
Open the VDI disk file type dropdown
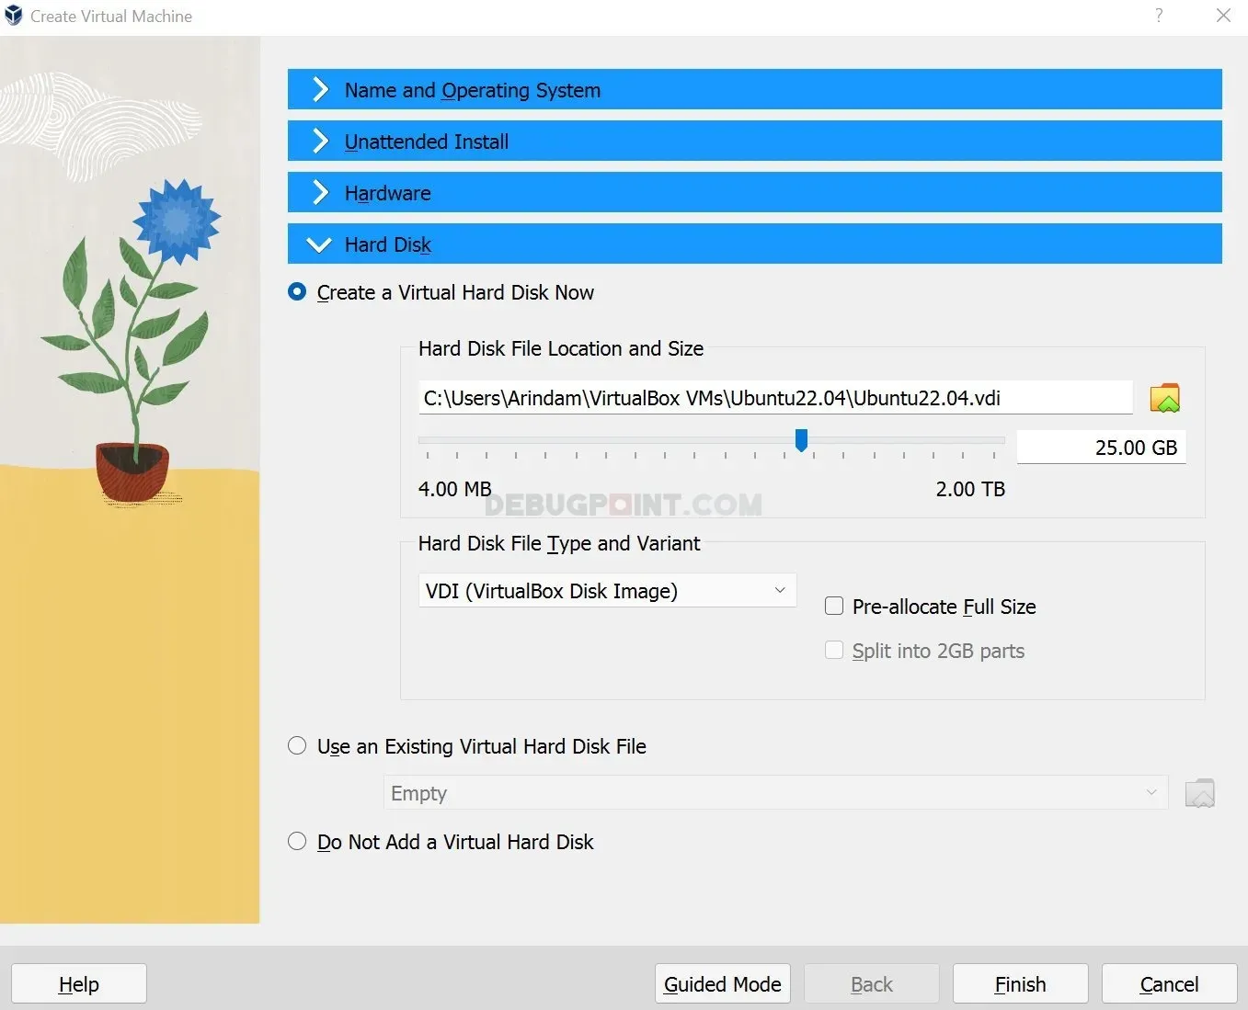(x=607, y=591)
